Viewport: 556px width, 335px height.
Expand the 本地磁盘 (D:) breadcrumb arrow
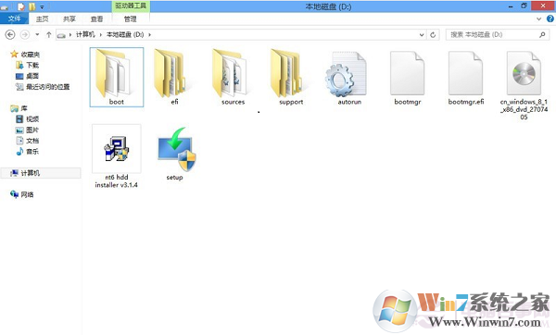149,35
